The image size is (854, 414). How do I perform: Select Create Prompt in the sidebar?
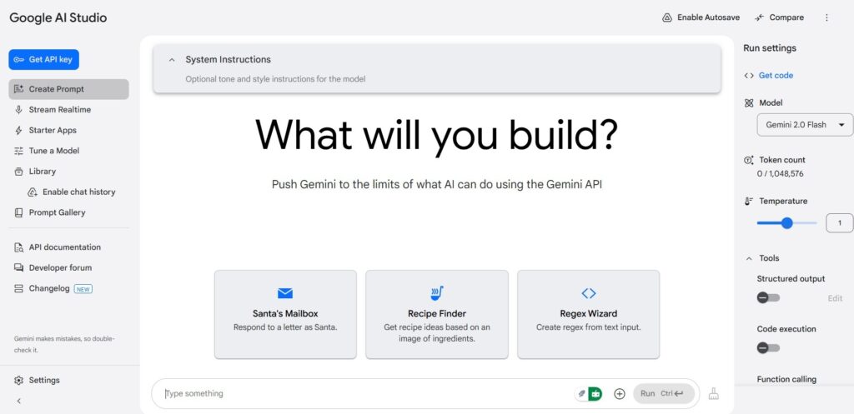coord(68,89)
